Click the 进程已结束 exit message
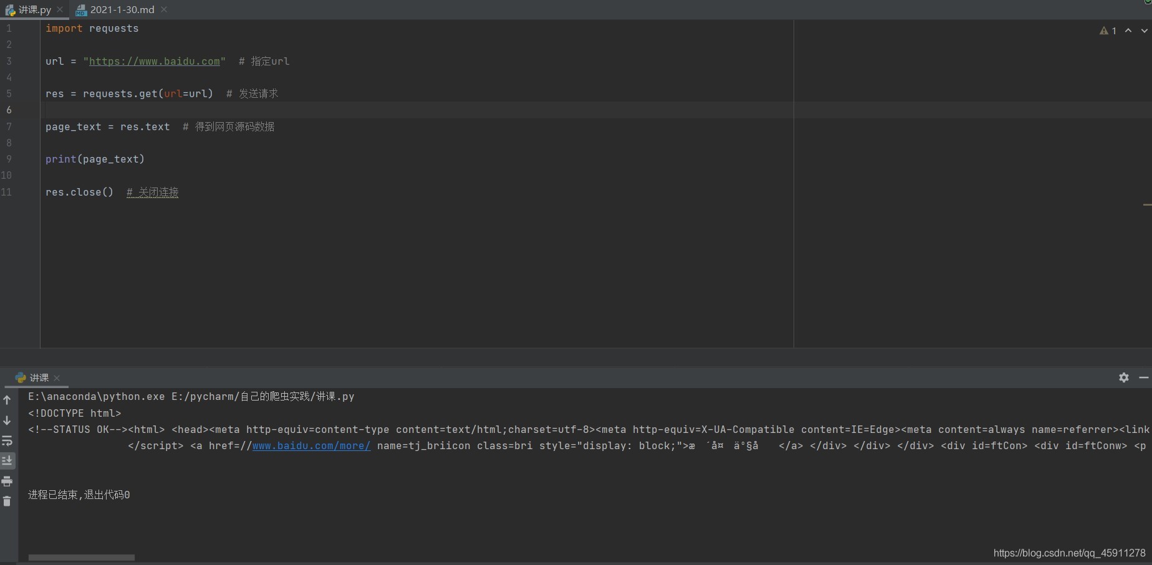 coord(79,495)
